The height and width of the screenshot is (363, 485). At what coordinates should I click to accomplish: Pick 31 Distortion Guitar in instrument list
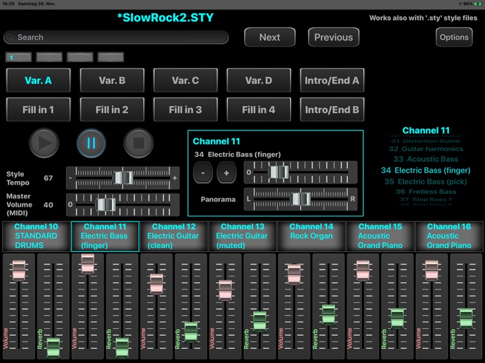[x=426, y=141]
